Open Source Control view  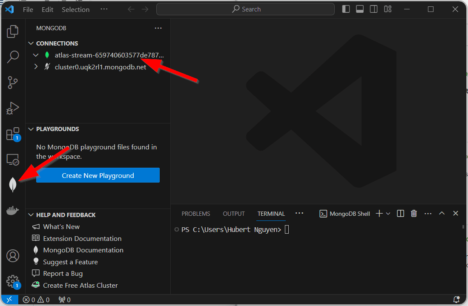pos(13,83)
